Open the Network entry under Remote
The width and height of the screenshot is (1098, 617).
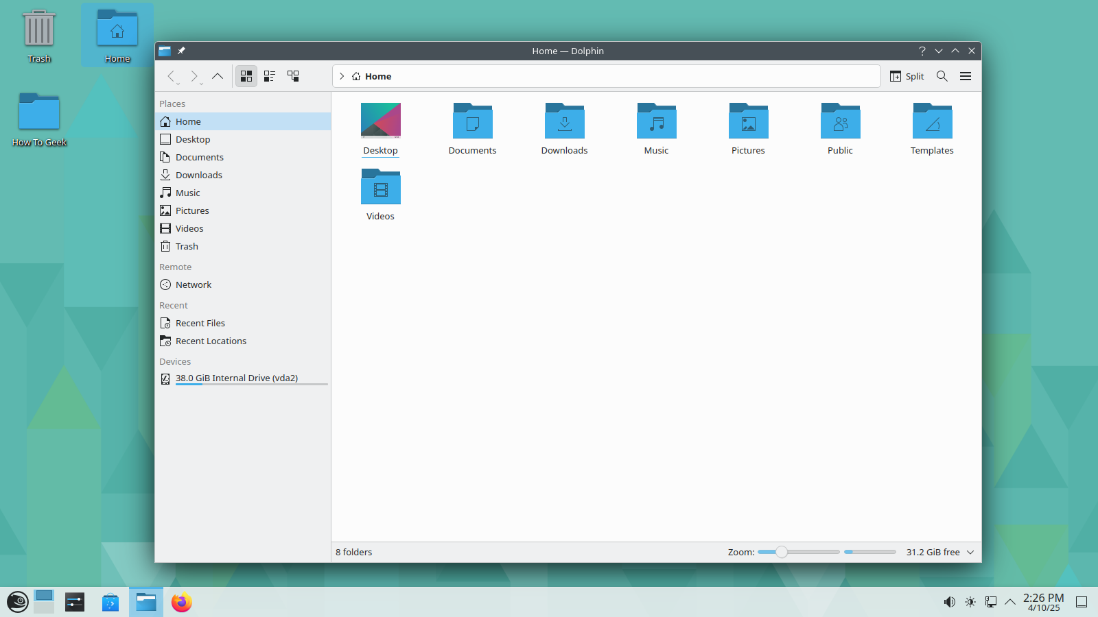(x=193, y=285)
